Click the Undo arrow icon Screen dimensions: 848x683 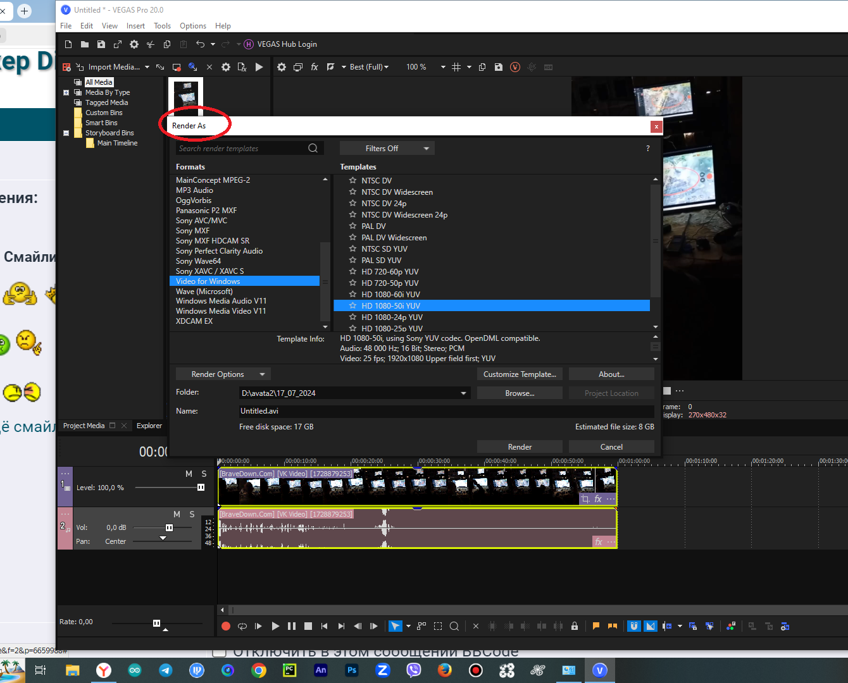(201, 44)
